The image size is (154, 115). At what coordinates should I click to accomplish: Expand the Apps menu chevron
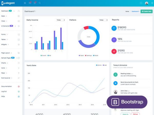[x=6, y=16]
